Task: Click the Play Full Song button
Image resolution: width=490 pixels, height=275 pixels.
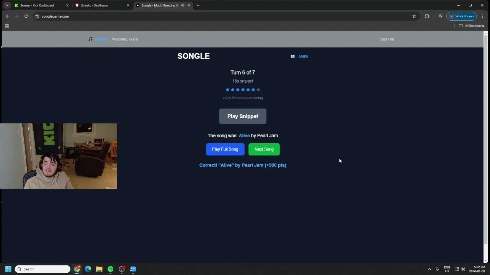Action: pyautogui.click(x=225, y=149)
